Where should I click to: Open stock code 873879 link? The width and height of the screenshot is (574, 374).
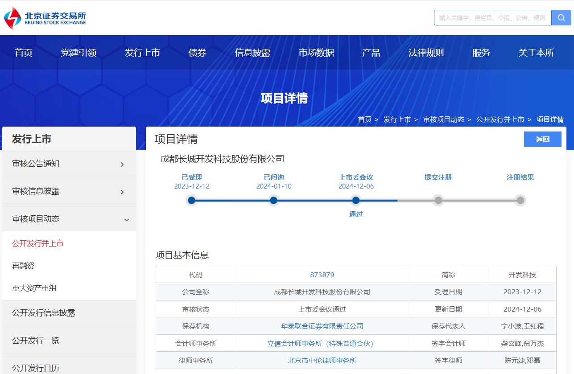(322, 275)
